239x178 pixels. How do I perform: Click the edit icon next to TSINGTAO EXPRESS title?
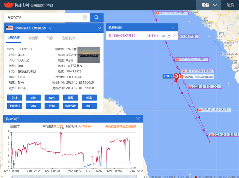(x=49, y=28)
